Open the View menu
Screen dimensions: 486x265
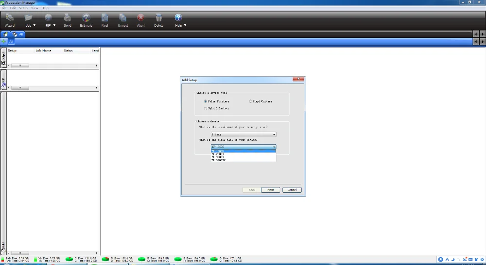(35, 8)
